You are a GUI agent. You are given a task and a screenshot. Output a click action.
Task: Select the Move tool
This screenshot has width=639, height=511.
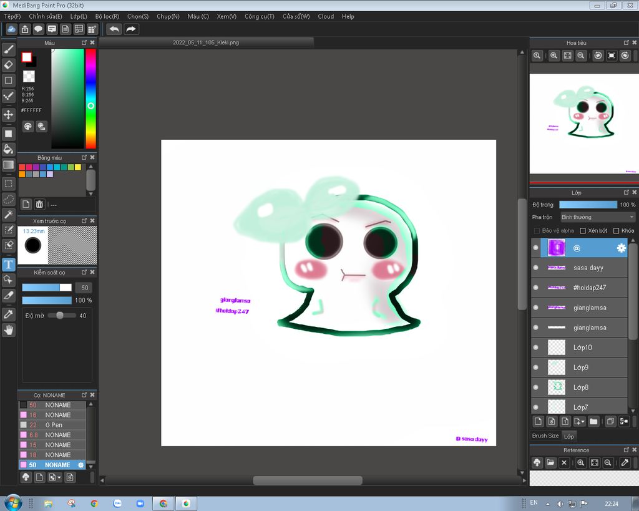9,115
